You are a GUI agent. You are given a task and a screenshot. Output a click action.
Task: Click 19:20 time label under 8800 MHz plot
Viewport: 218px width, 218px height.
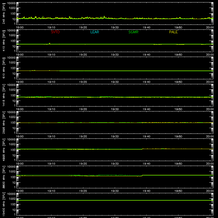pyautogui.click(x=83, y=191)
